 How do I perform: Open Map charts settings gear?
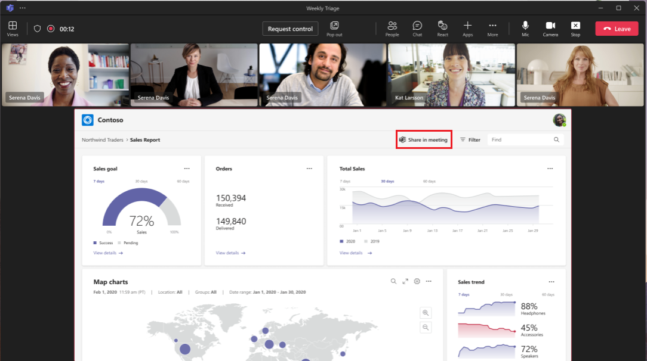(417, 281)
